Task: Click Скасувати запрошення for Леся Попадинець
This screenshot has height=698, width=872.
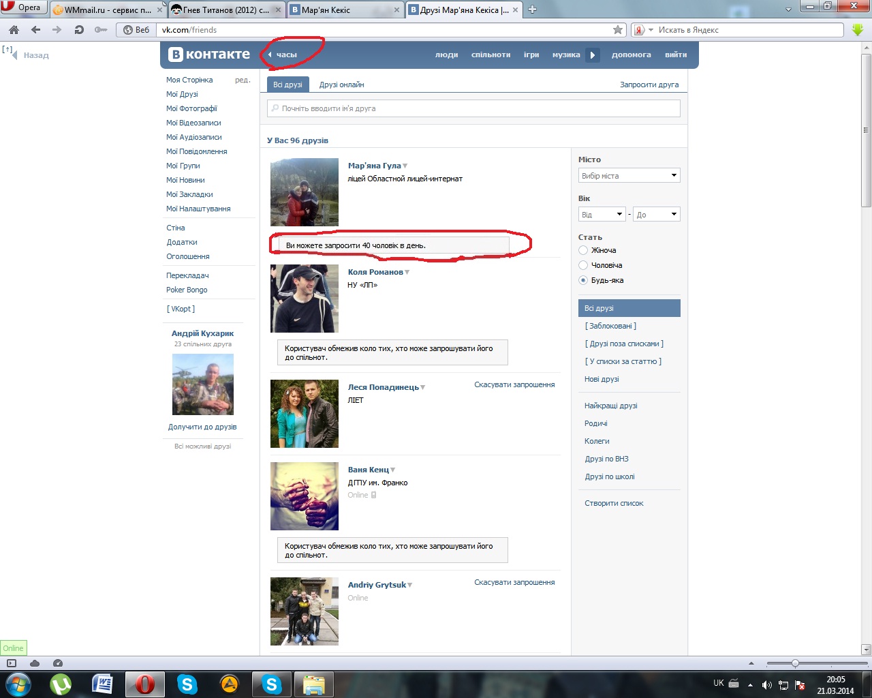Action: pos(514,384)
